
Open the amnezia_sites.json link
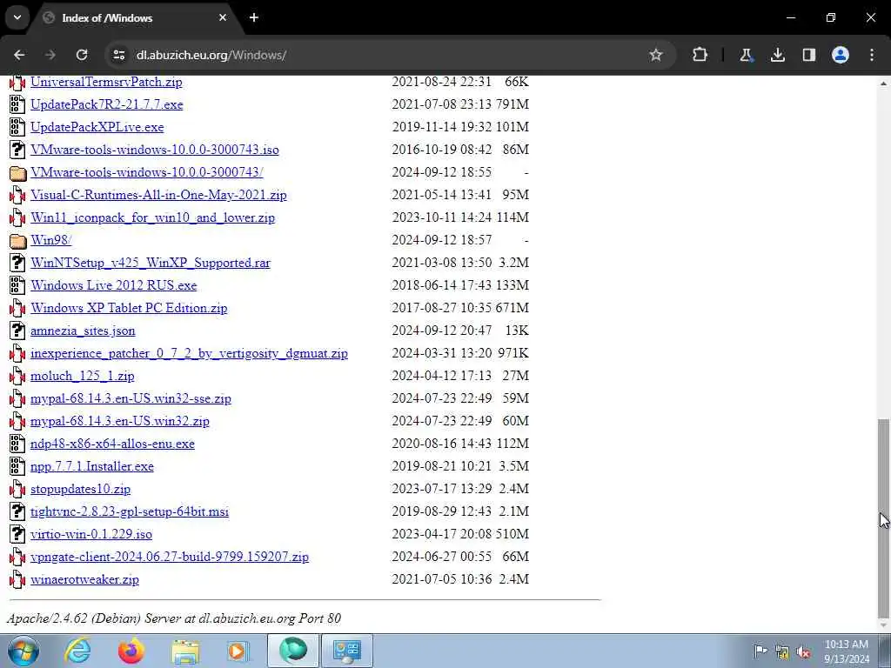coord(83,331)
